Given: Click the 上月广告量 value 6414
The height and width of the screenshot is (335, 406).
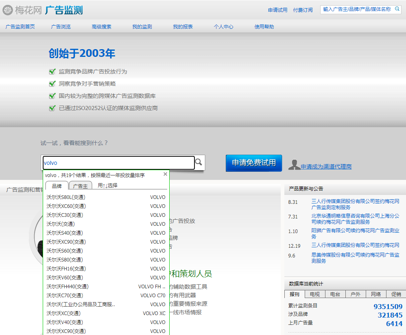Looking at the screenshot, I should 394,324.
